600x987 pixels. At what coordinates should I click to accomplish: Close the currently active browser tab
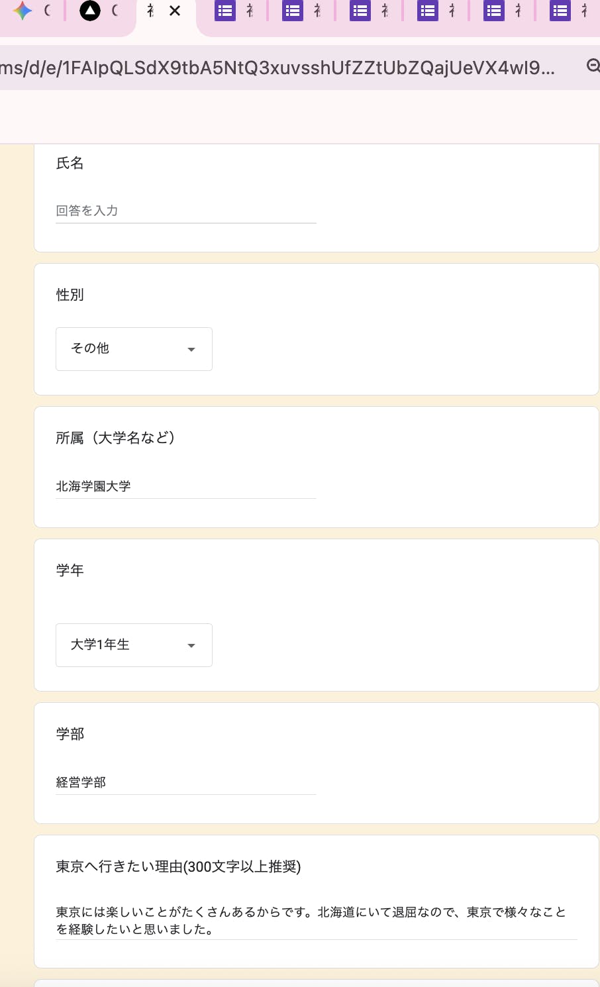coord(175,11)
